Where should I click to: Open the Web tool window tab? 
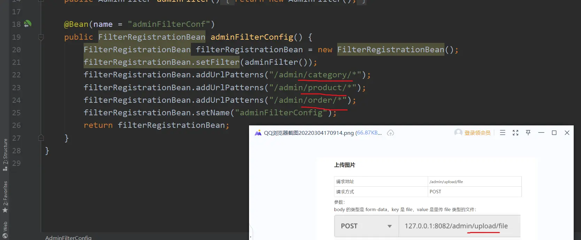(5, 230)
